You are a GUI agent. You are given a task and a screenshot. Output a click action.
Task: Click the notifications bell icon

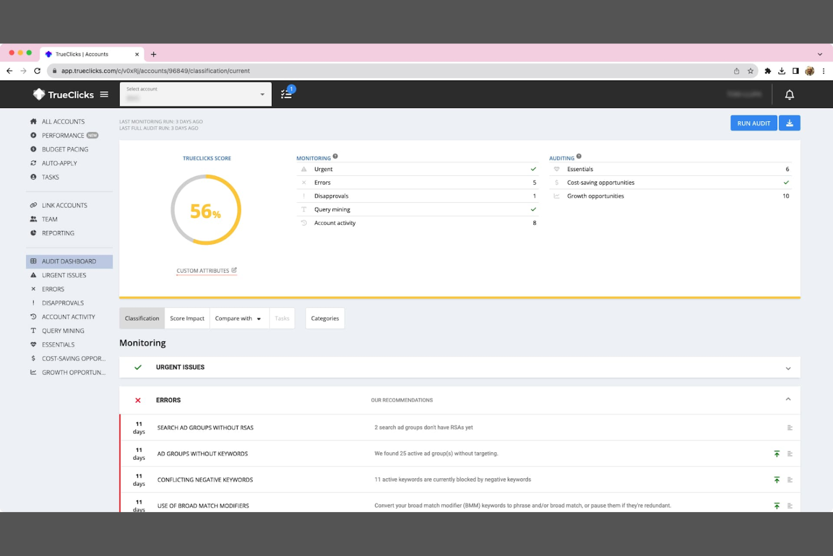click(790, 94)
